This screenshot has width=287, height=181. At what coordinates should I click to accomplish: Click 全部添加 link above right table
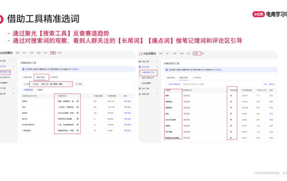tap(271, 84)
